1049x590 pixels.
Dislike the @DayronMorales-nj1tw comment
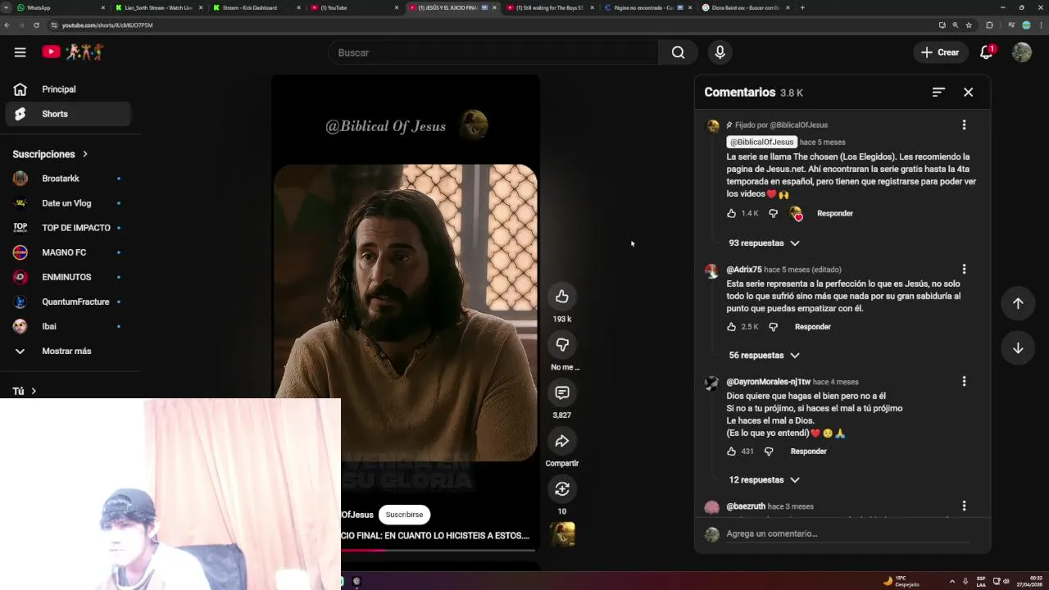[769, 451]
